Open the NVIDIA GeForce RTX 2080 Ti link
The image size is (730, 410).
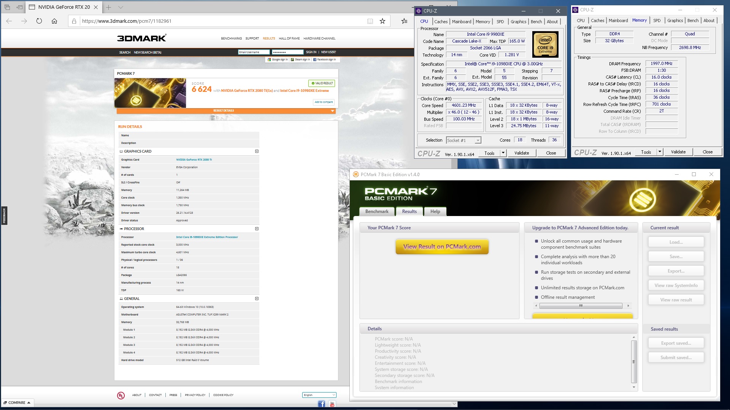pyautogui.click(x=194, y=159)
